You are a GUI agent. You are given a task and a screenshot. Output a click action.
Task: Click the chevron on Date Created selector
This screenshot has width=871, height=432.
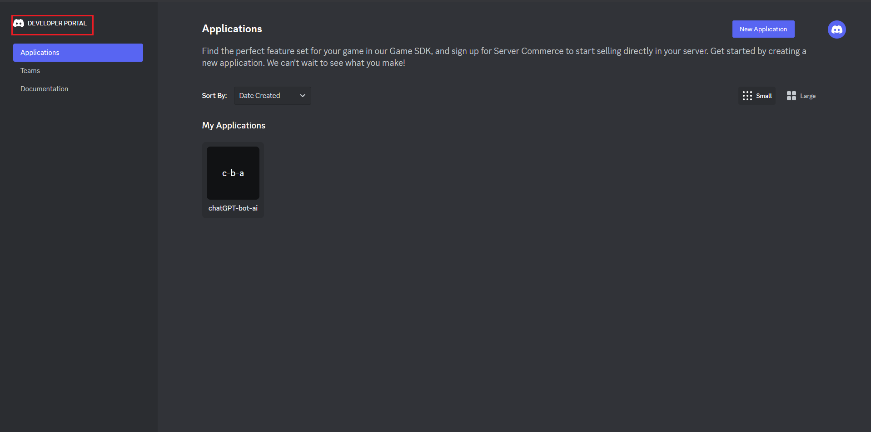302,95
